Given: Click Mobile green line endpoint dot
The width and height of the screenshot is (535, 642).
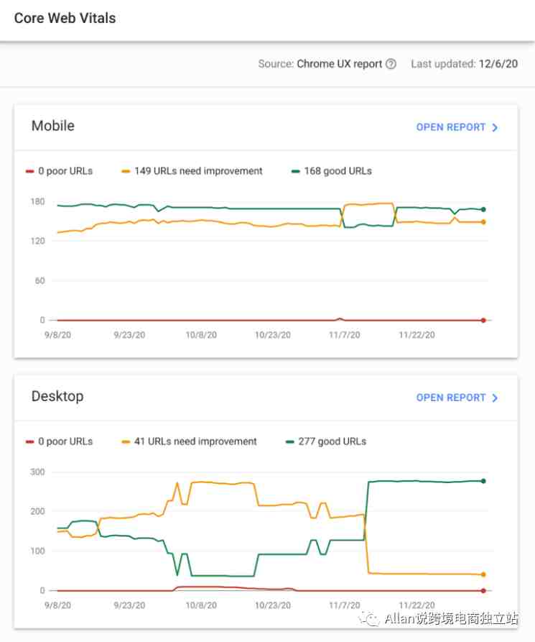Looking at the screenshot, I should point(483,209).
